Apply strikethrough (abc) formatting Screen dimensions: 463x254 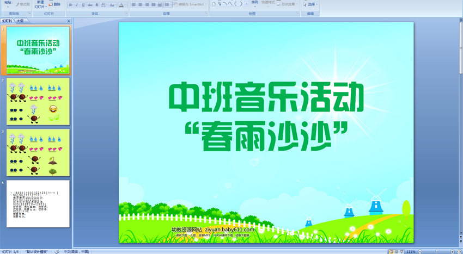[x=90, y=5]
